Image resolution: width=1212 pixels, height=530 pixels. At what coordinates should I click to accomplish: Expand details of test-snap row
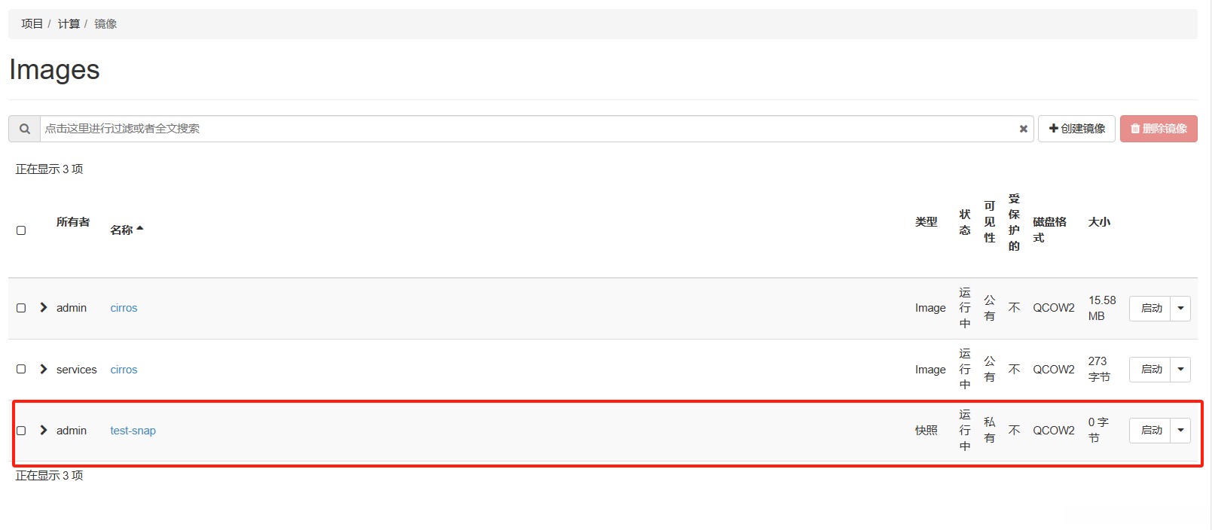pyautogui.click(x=44, y=430)
